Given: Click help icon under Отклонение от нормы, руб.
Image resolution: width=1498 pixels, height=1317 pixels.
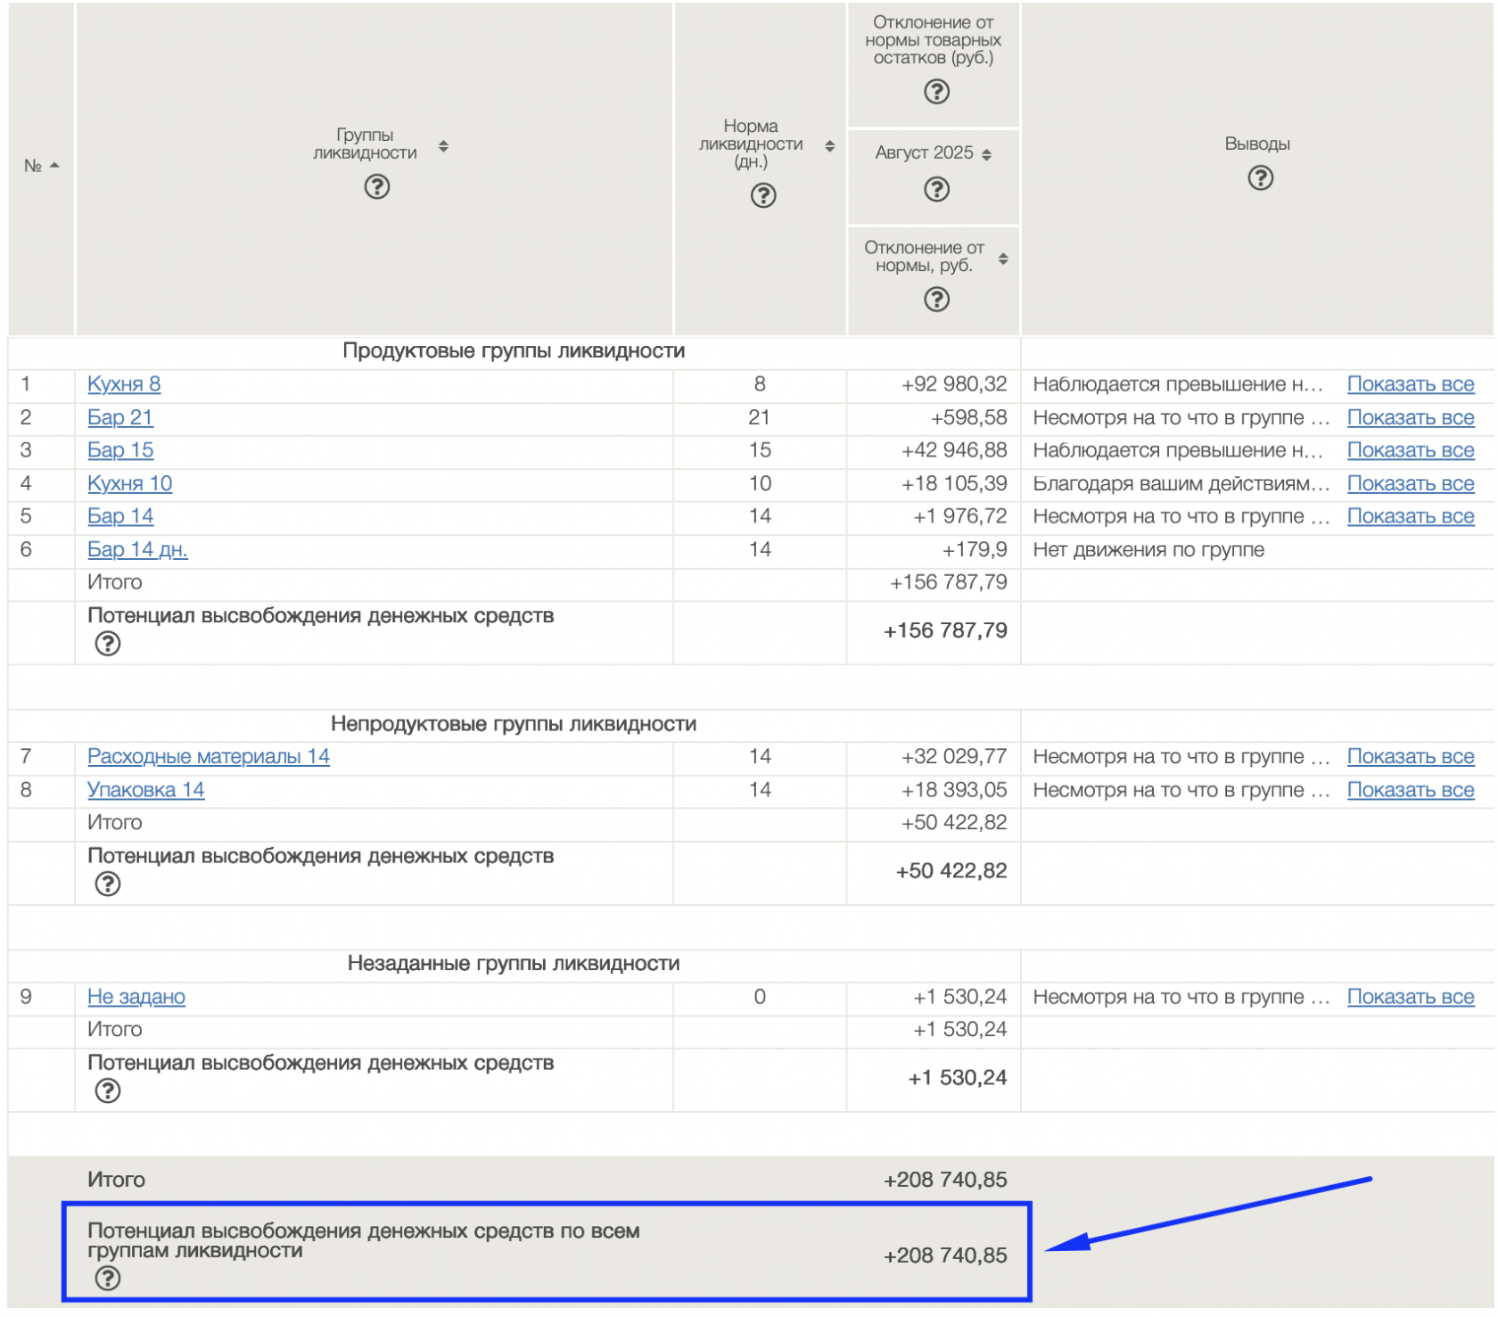Looking at the screenshot, I should click(936, 300).
